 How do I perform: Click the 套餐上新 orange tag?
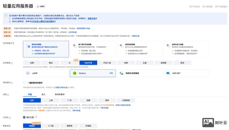tap(7, 28)
